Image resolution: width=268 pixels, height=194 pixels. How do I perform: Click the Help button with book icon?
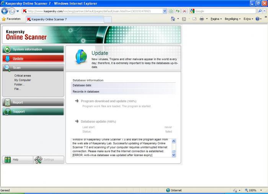(x=18, y=160)
